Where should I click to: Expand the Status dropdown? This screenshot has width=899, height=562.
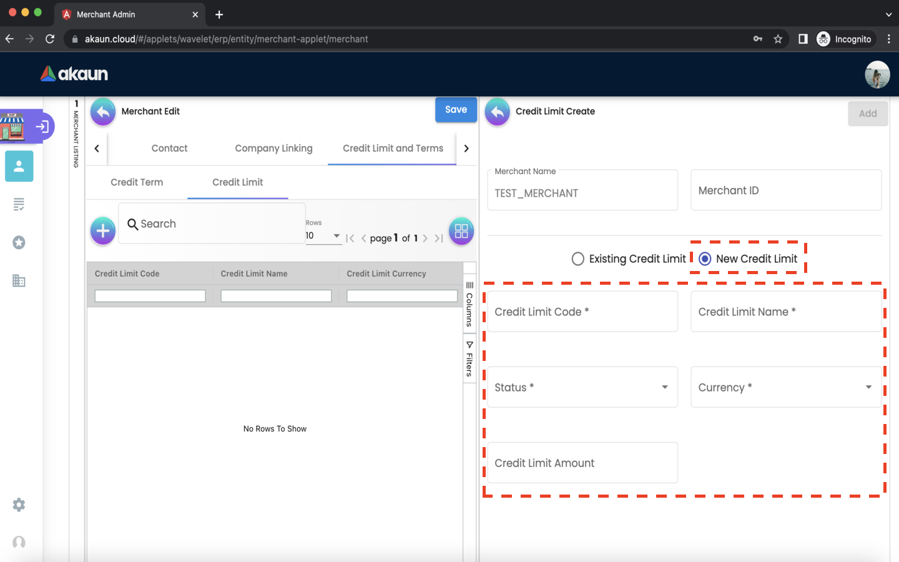(582, 387)
